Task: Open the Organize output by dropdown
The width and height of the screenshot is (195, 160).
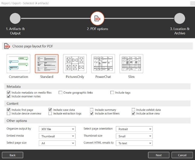Action: 57,129
